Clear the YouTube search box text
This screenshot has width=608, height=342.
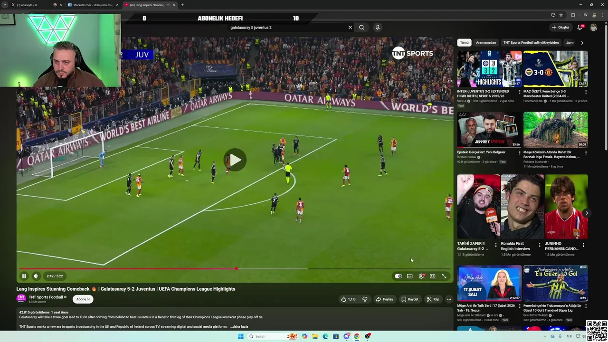tap(350, 28)
